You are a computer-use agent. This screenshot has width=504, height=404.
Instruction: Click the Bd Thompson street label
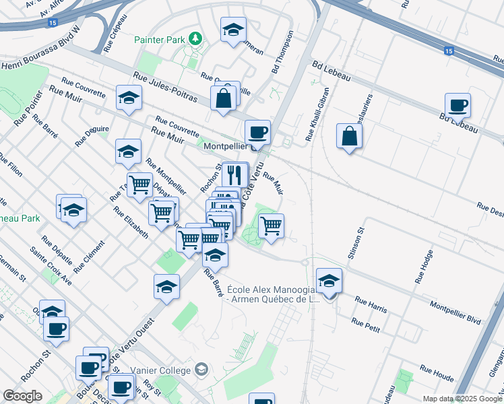pos(282,52)
